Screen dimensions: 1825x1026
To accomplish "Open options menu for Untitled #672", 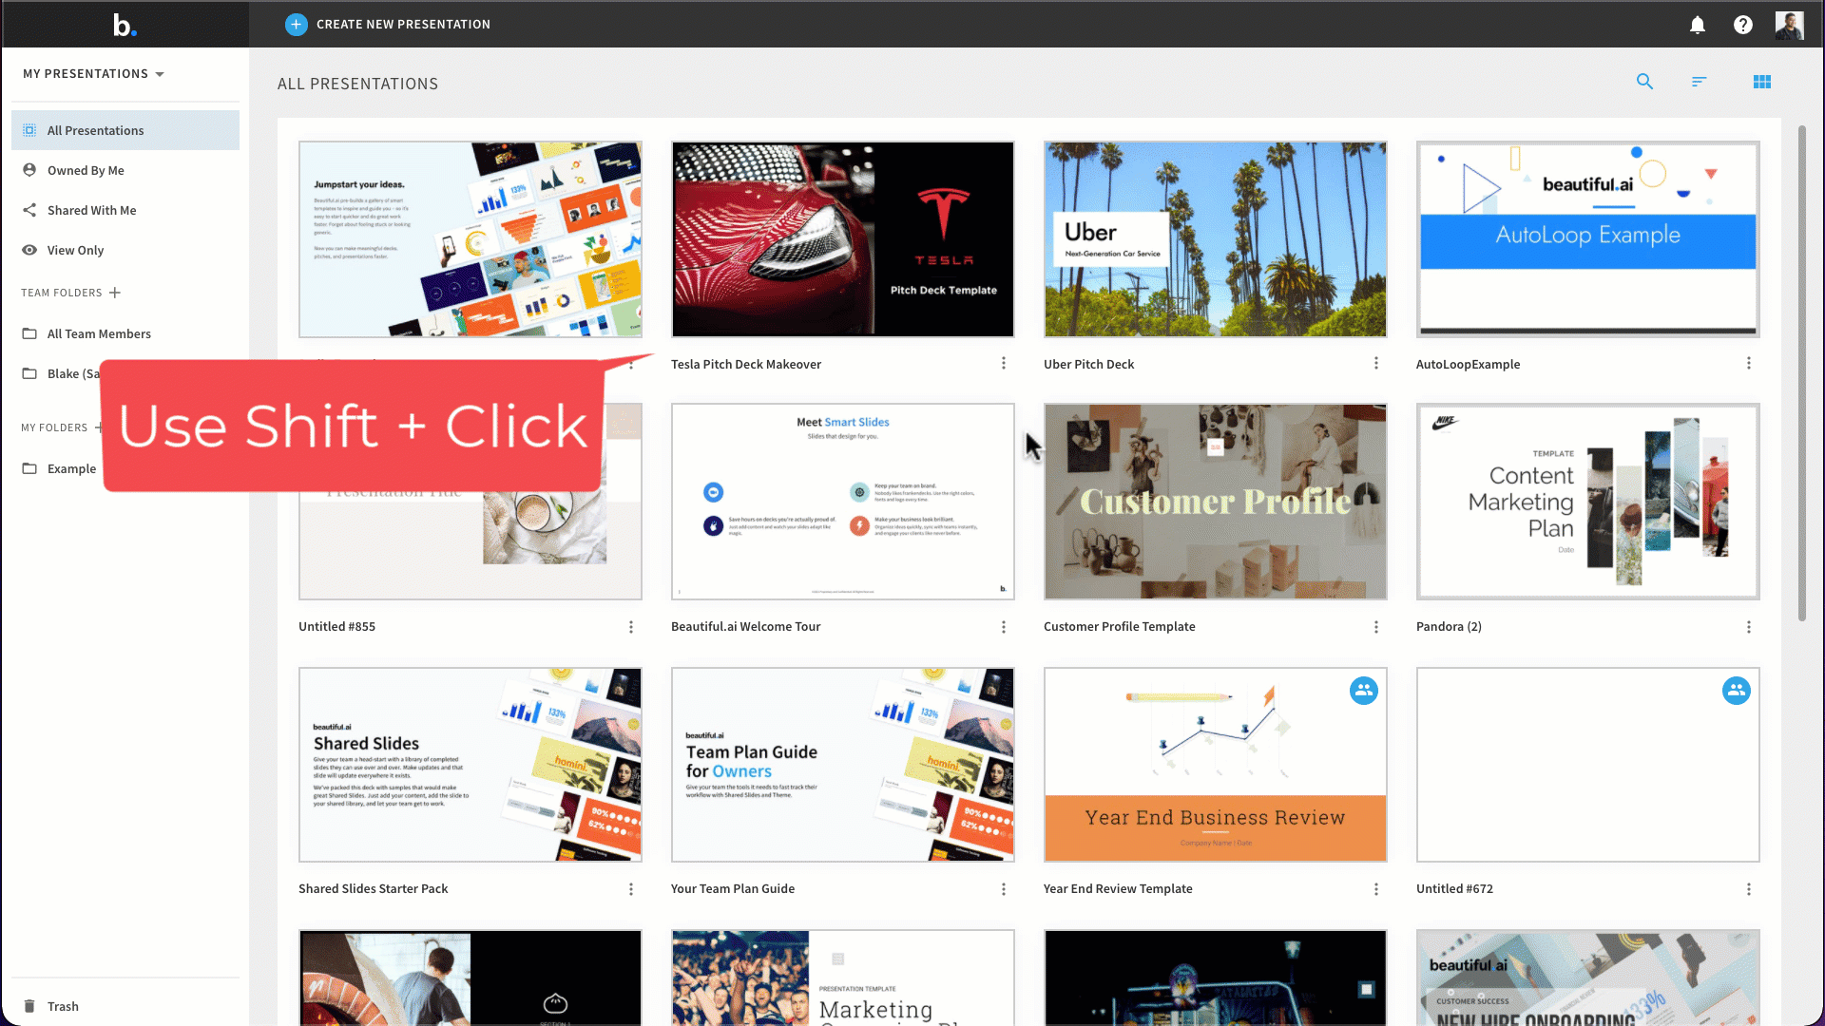I will [1749, 889].
